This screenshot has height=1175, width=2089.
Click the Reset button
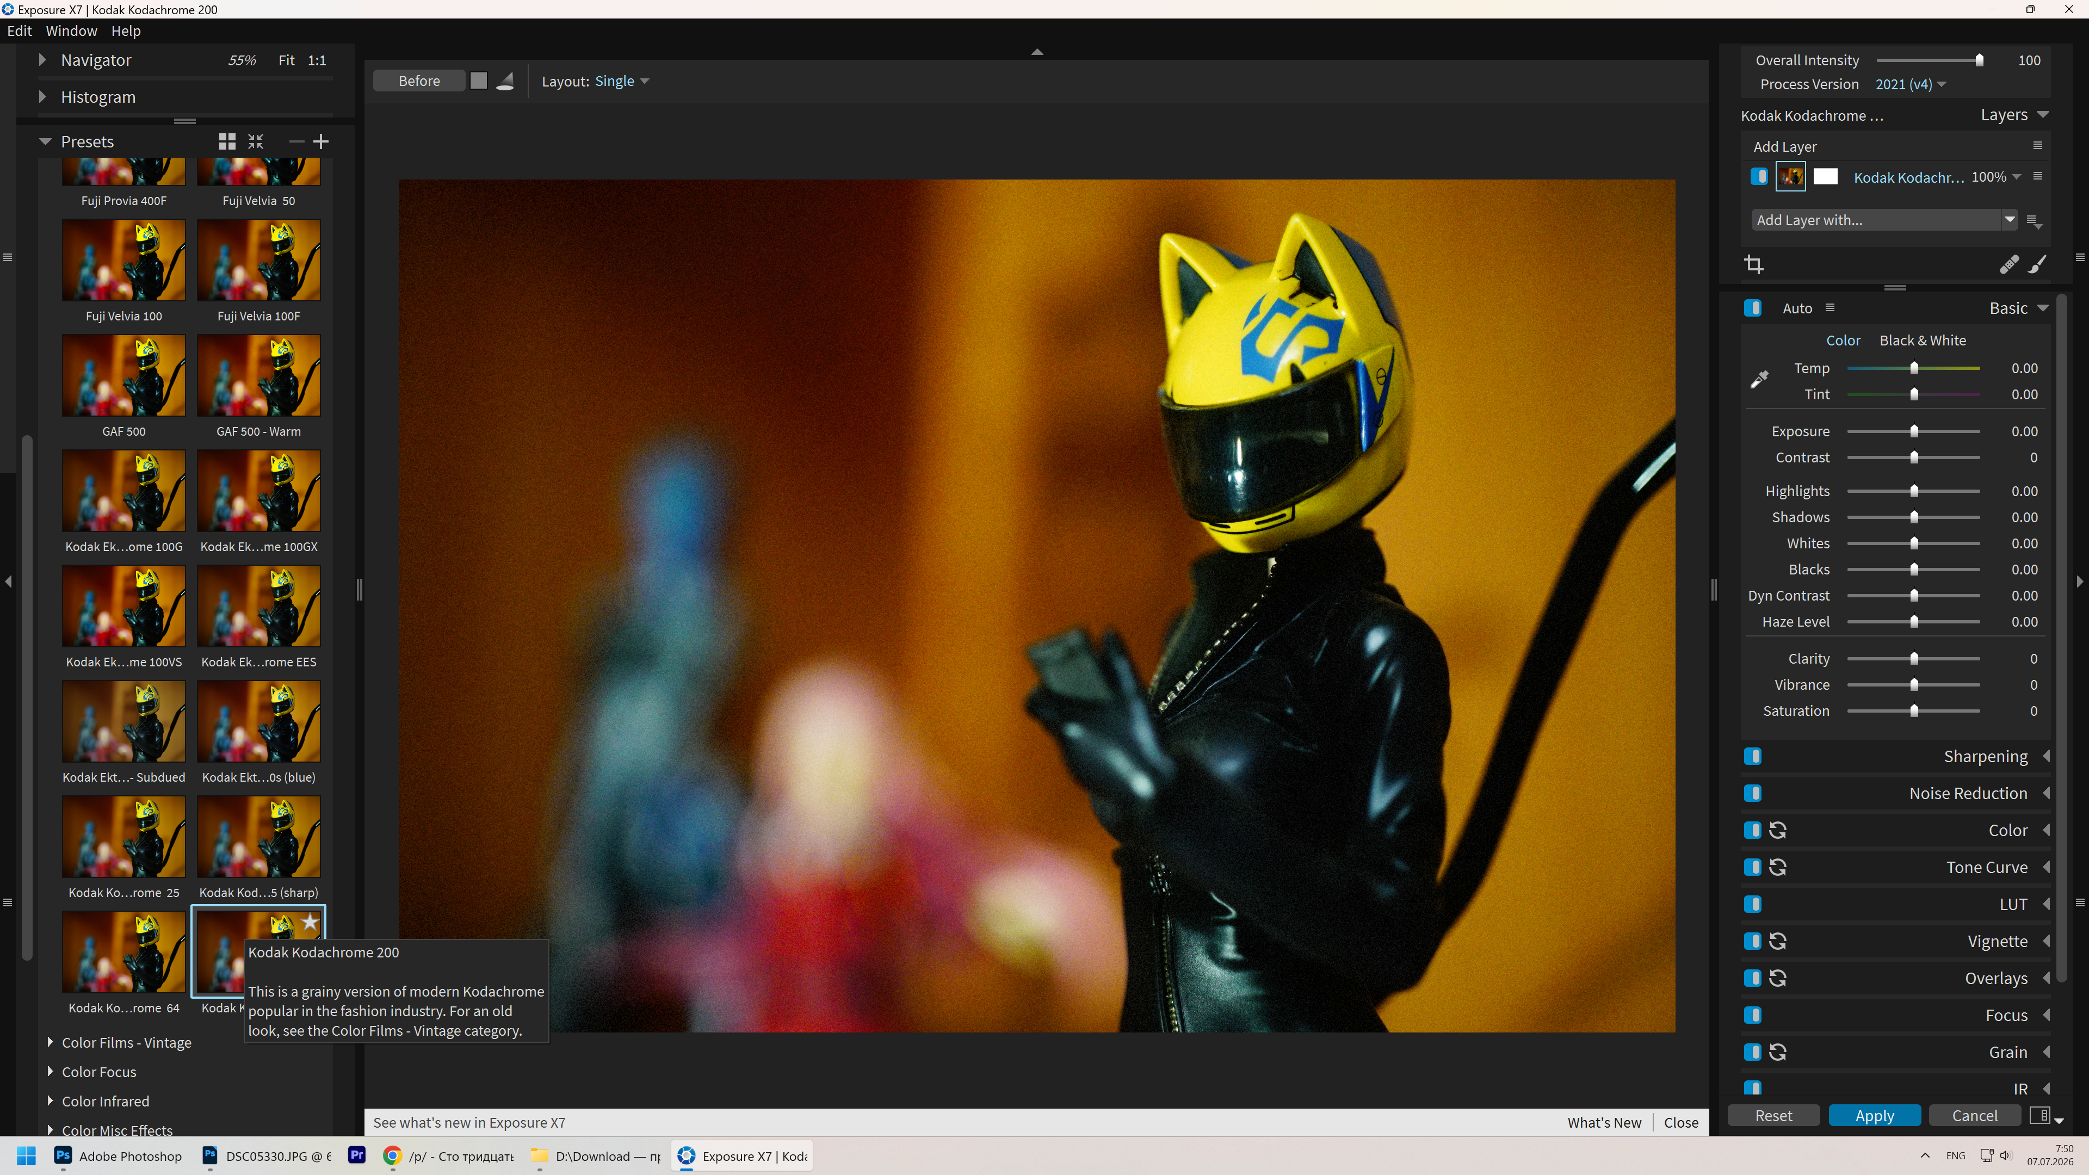click(x=1773, y=1116)
